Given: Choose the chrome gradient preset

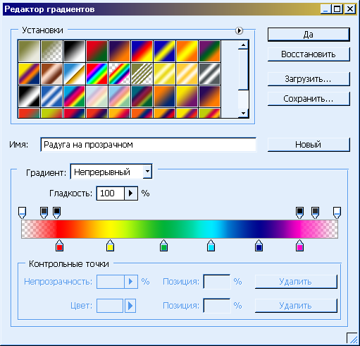Looking at the screenshot, I should (74, 73).
